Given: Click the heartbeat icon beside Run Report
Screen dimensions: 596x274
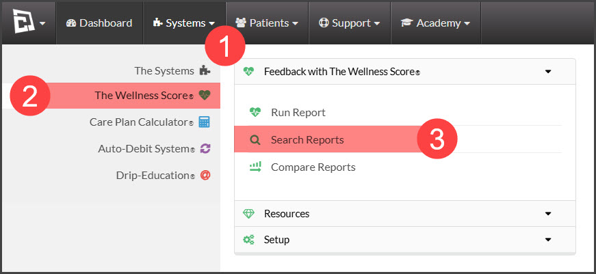Looking at the screenshot, I should tap(255, 112).
